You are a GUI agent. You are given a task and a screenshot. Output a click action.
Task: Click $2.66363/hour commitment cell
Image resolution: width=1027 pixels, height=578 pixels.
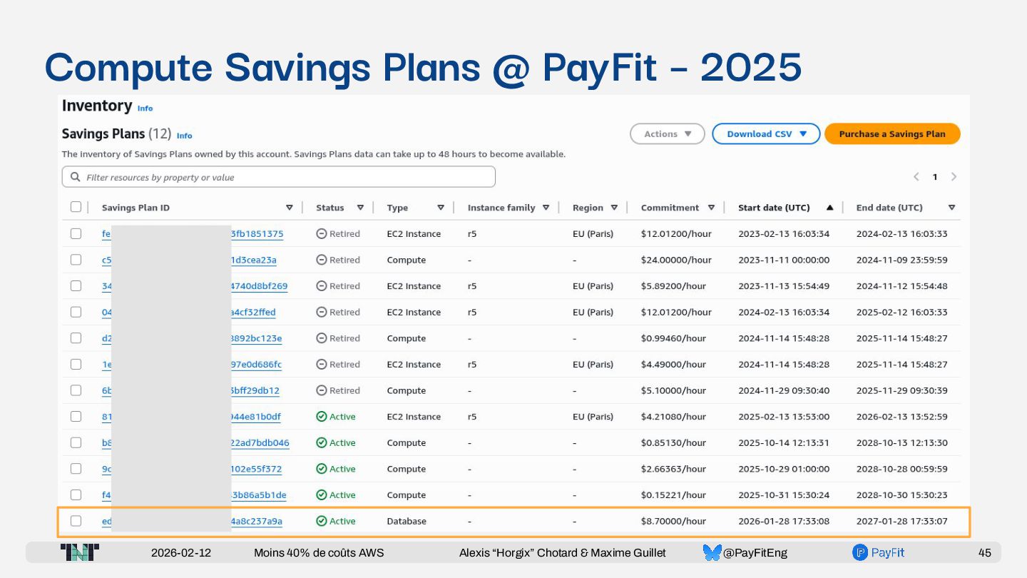pos(673,470)
